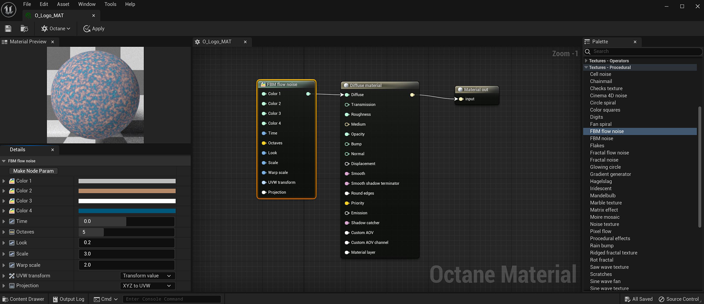Viewport: 704px width, 304px height.
Task: Click the Time property icon in Details
Action: [12, 221]
